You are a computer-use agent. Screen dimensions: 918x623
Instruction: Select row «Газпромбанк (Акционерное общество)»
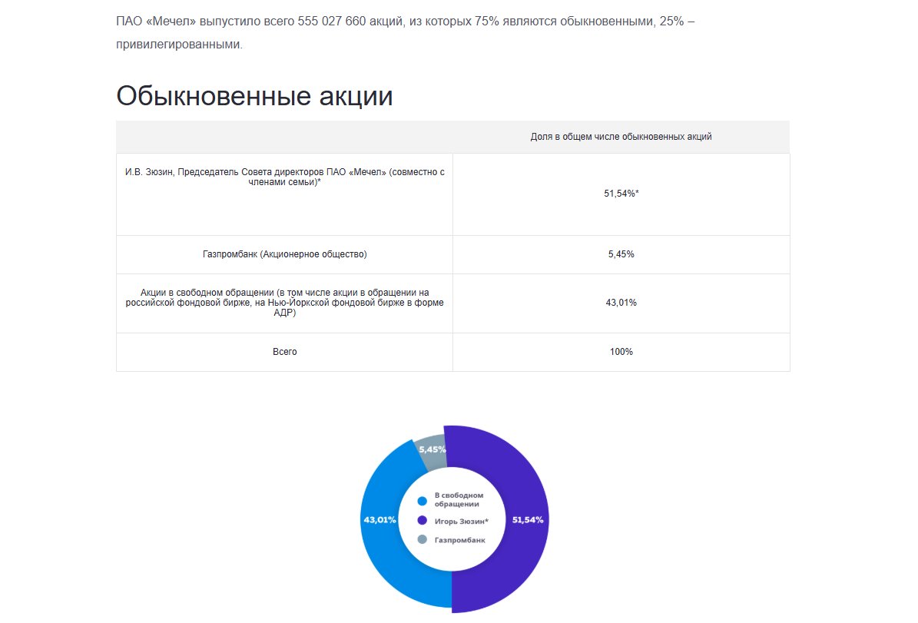284,254
